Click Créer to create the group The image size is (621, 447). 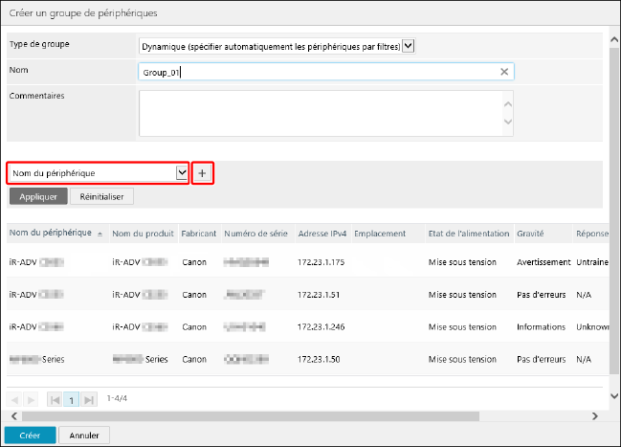click(29, 435)
